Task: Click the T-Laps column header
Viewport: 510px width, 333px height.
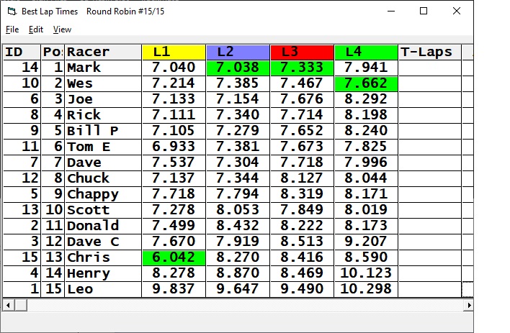Action: tap(429, 52)
